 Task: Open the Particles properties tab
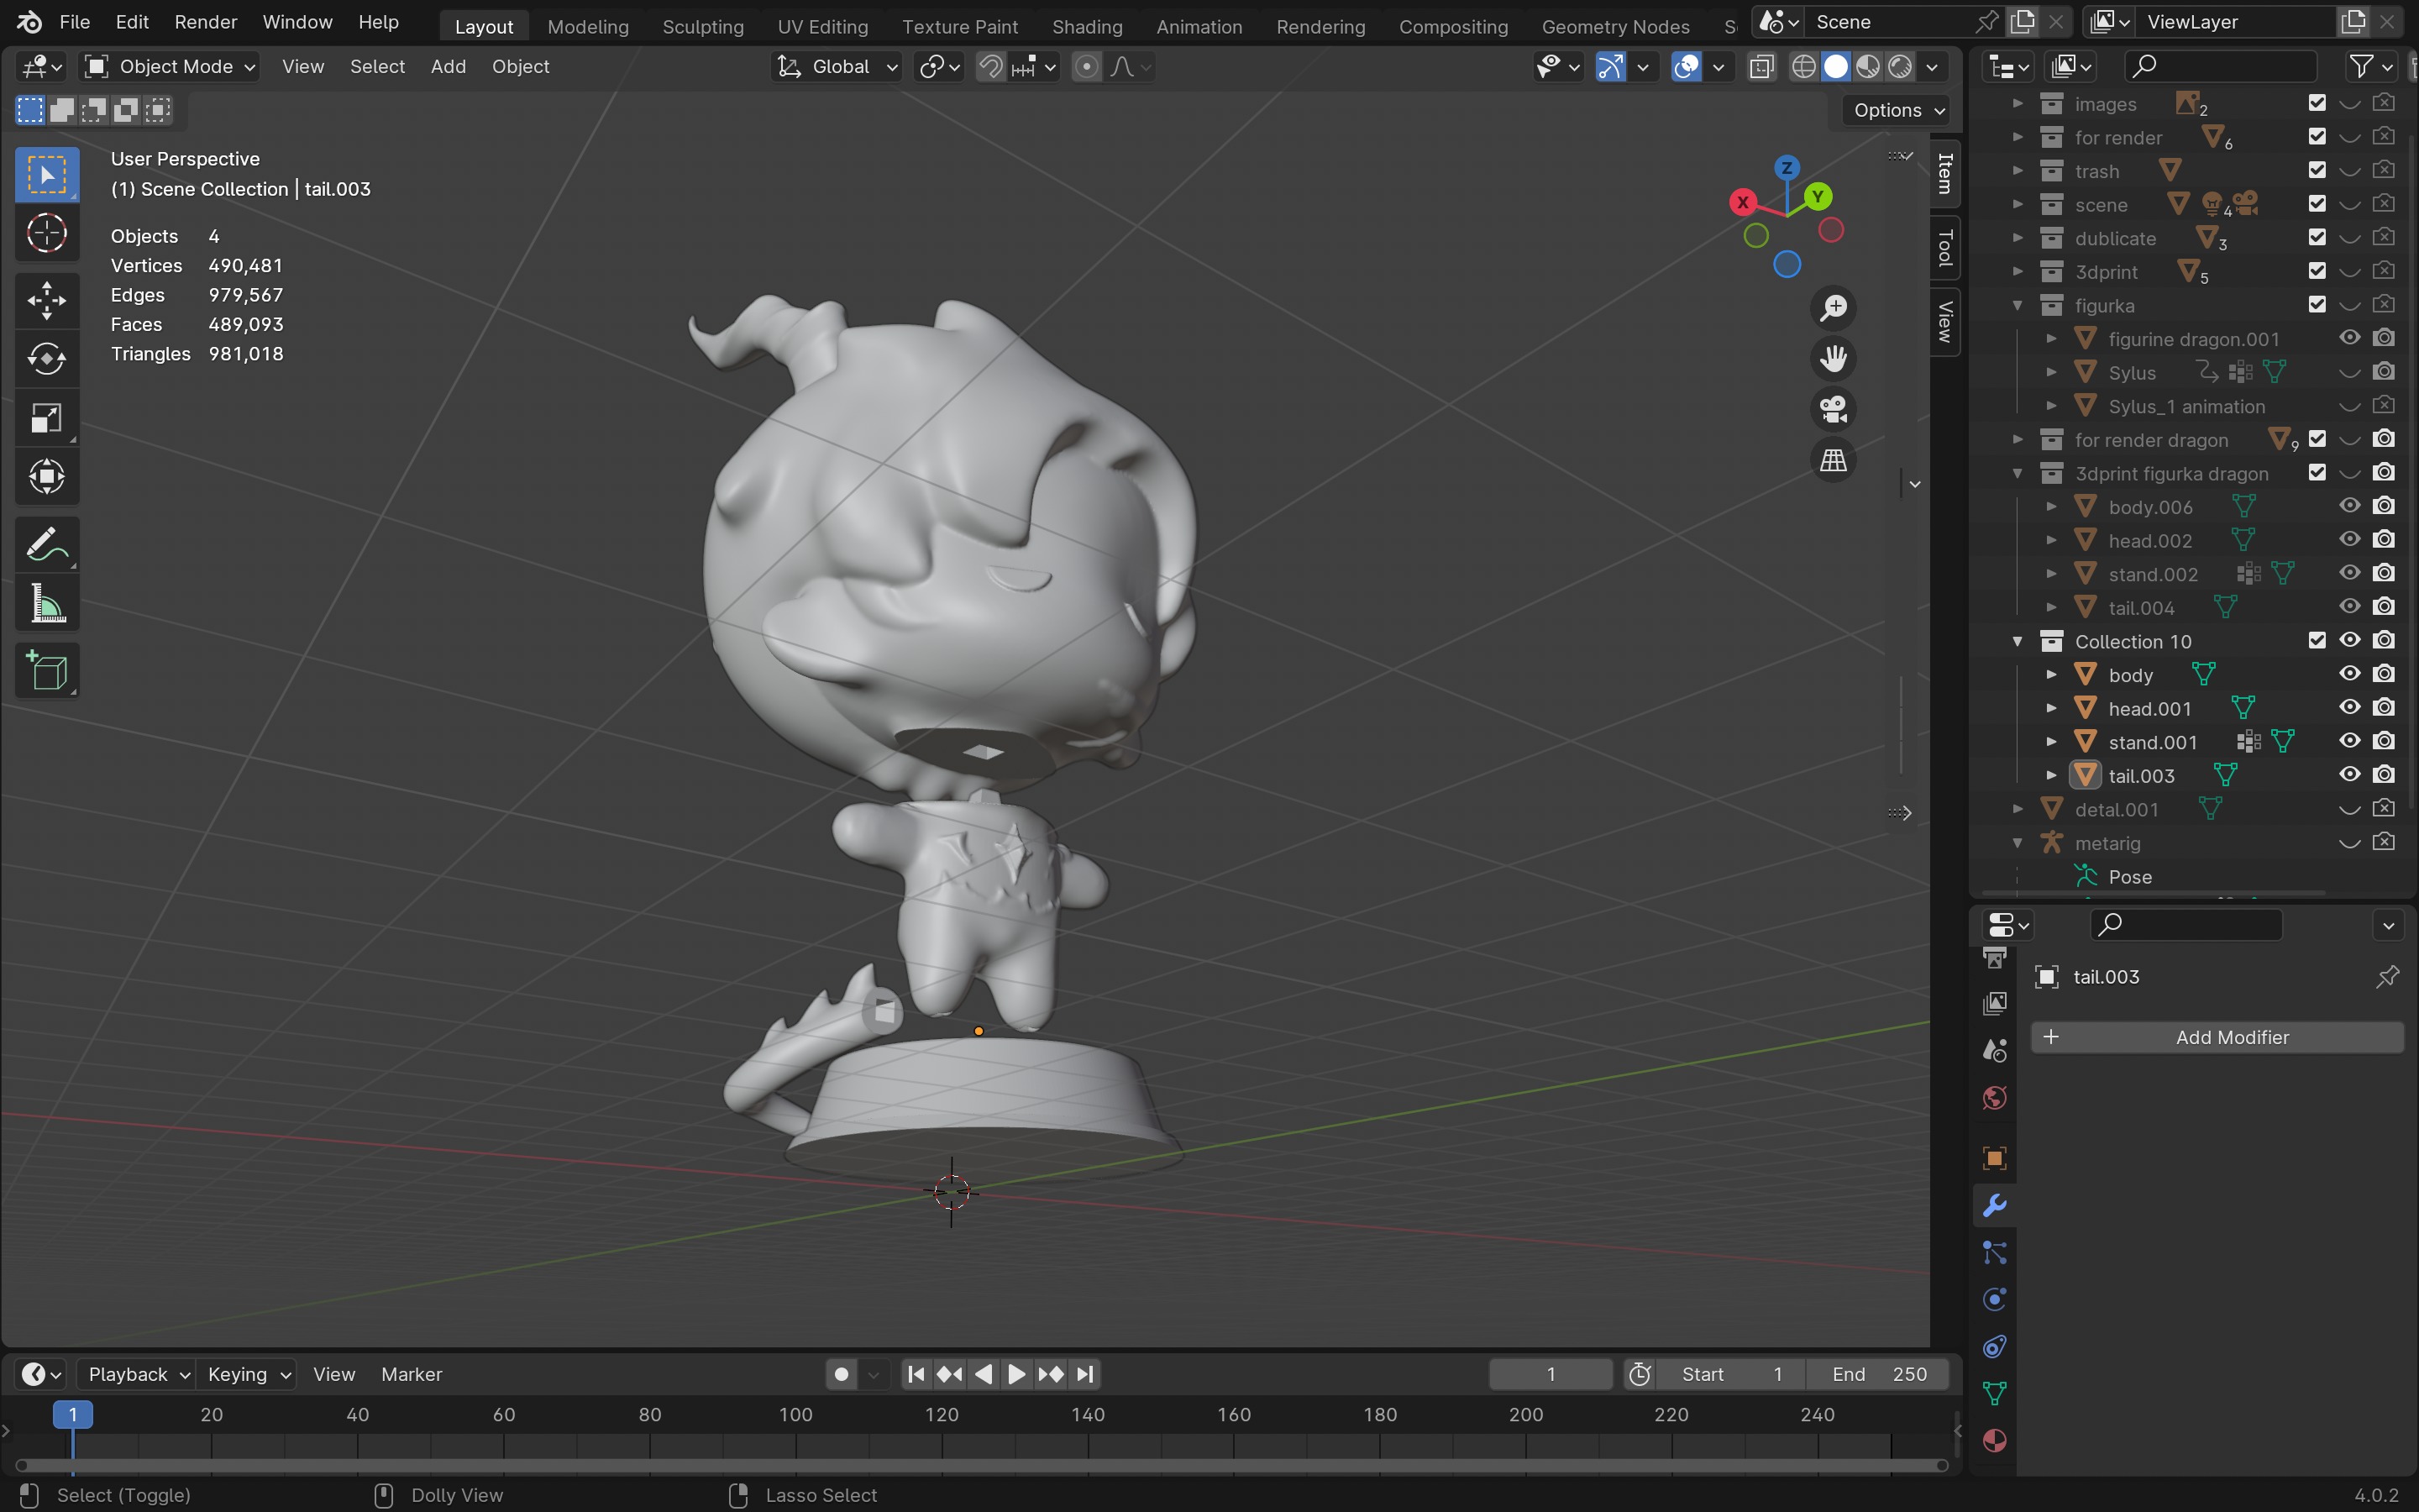pyautogui.click(x=1994, y=1252)
